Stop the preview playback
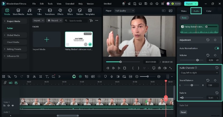Screen dimensions: 223x117 pyautogui.click(x=125, y=68)
